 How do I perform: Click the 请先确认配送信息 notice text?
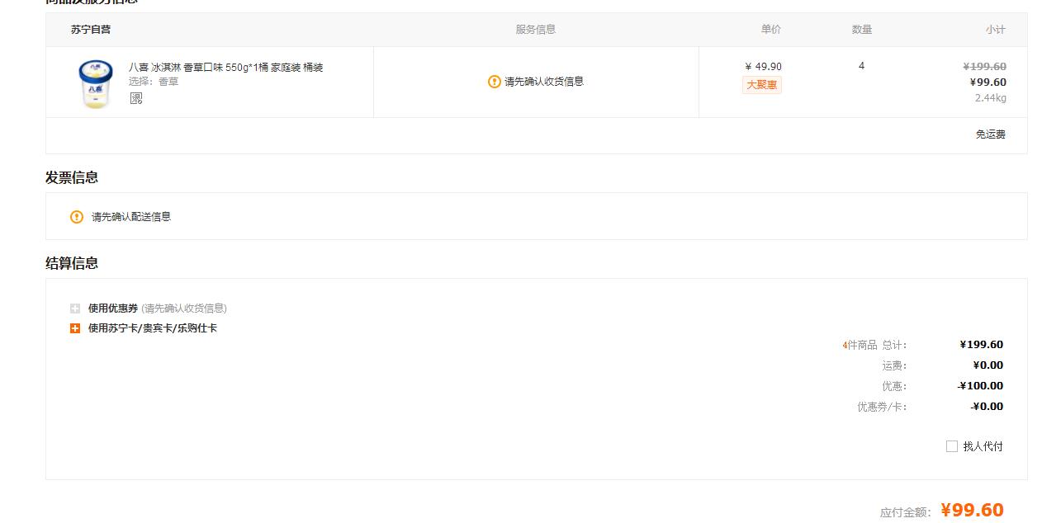pyautogui.click(x=131, y=217)
